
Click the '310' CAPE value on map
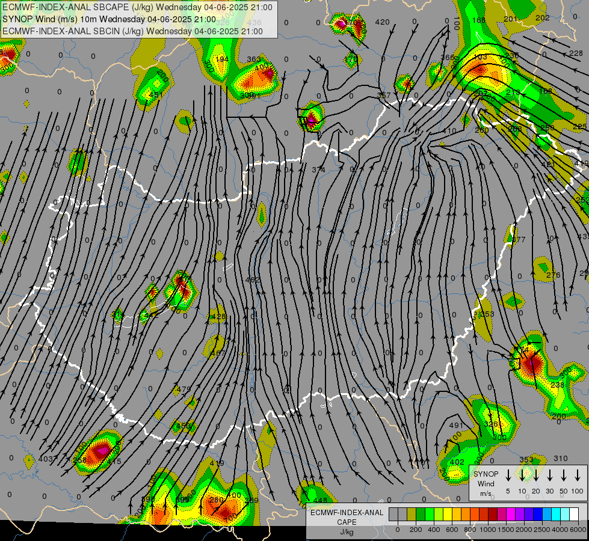pyautogui.click(x=561, y=459)
